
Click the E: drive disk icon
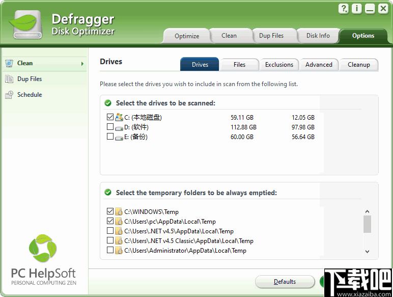click(x=119, y=138)
